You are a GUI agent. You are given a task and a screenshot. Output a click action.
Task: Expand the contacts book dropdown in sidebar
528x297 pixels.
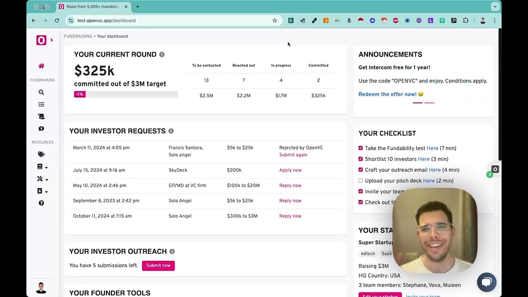(42, 191)
